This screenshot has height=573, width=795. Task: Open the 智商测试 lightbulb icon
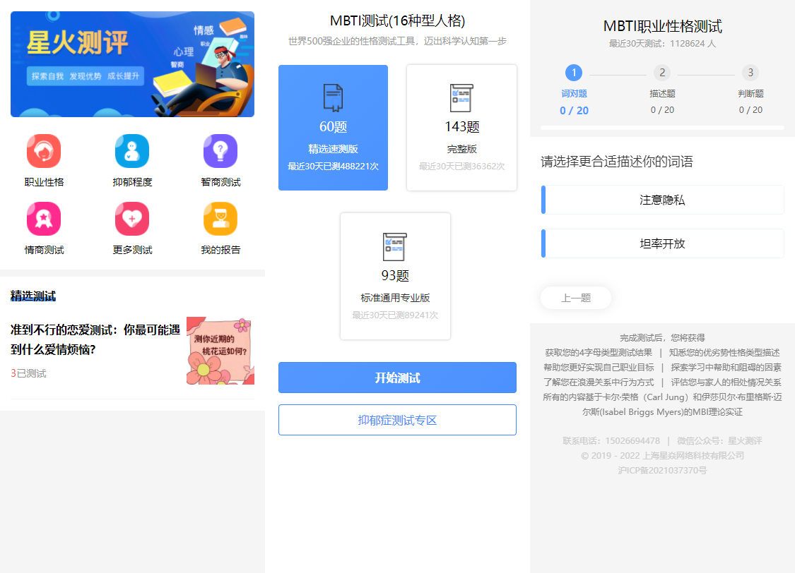[220, 151]
